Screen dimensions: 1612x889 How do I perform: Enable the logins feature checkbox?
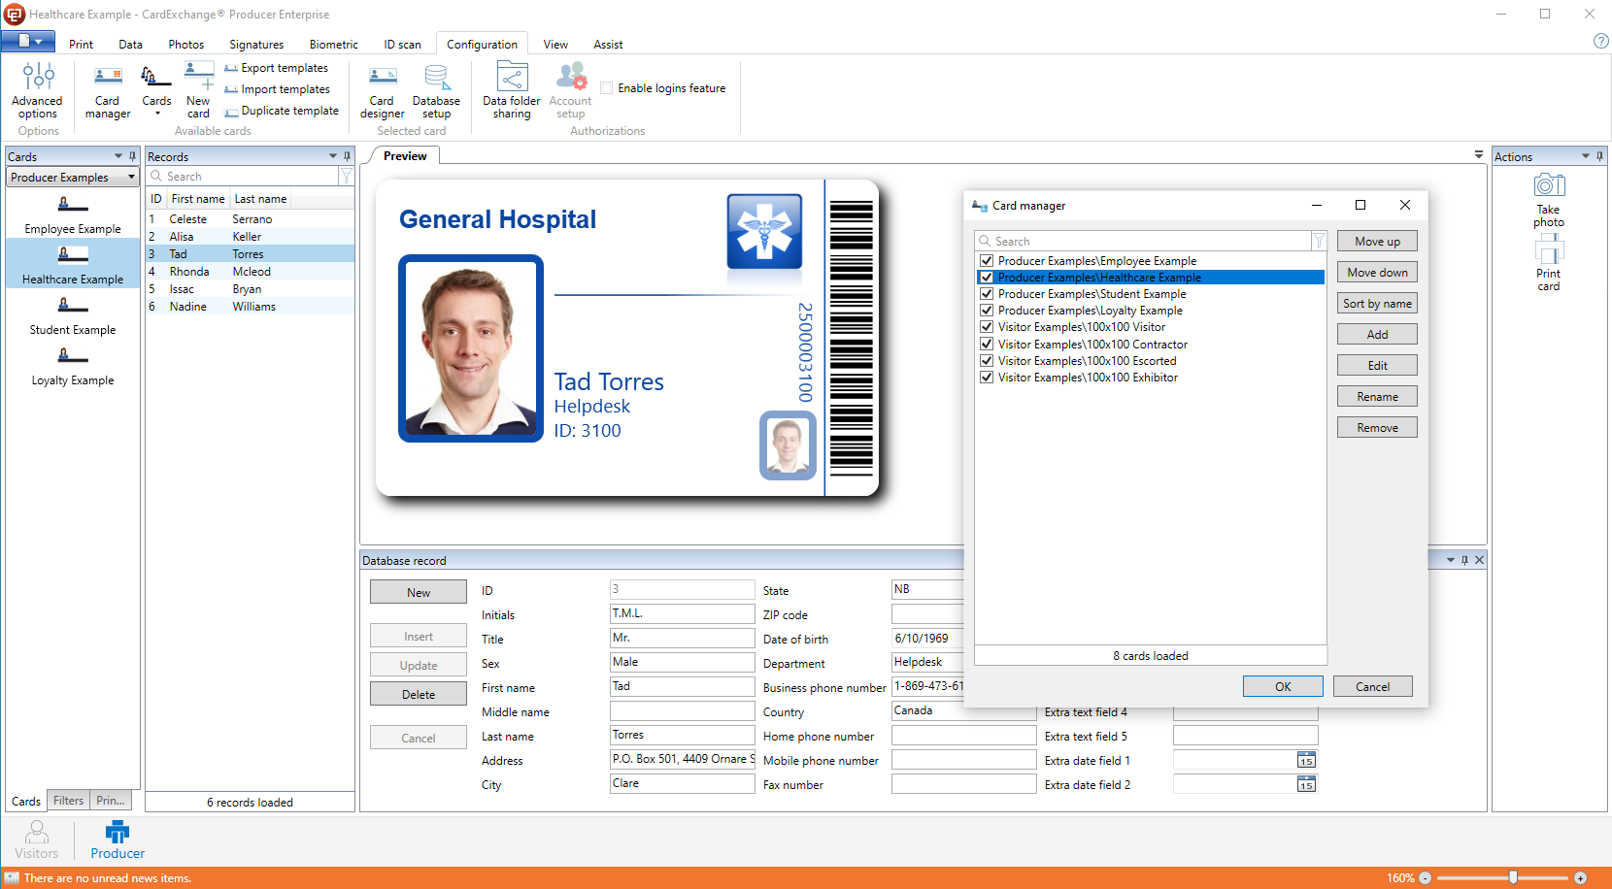(607, 88)
